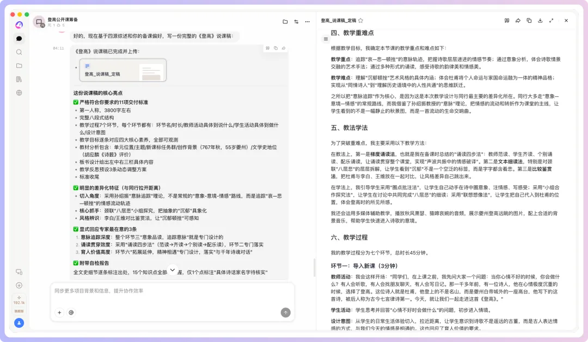Click 环节一：导入新课（3分钟）heading
588x342 pixels.
click(x=364, y=266)
